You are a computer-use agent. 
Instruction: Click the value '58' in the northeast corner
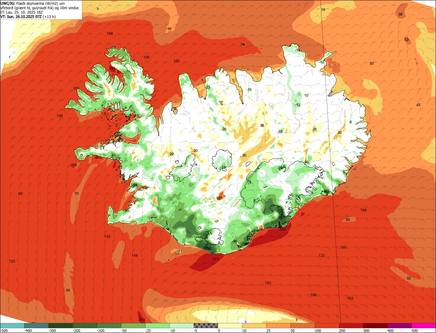400,14
